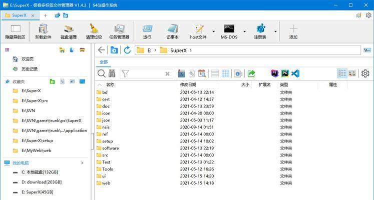Screen dimensions: 374x200
Task: Click the rename (A) file icon
Action: (182, 73)
